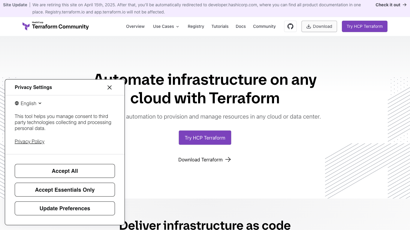Screen dimensions: 410x230
Task: Navigate to the Community page
Action: click(264, 26)
